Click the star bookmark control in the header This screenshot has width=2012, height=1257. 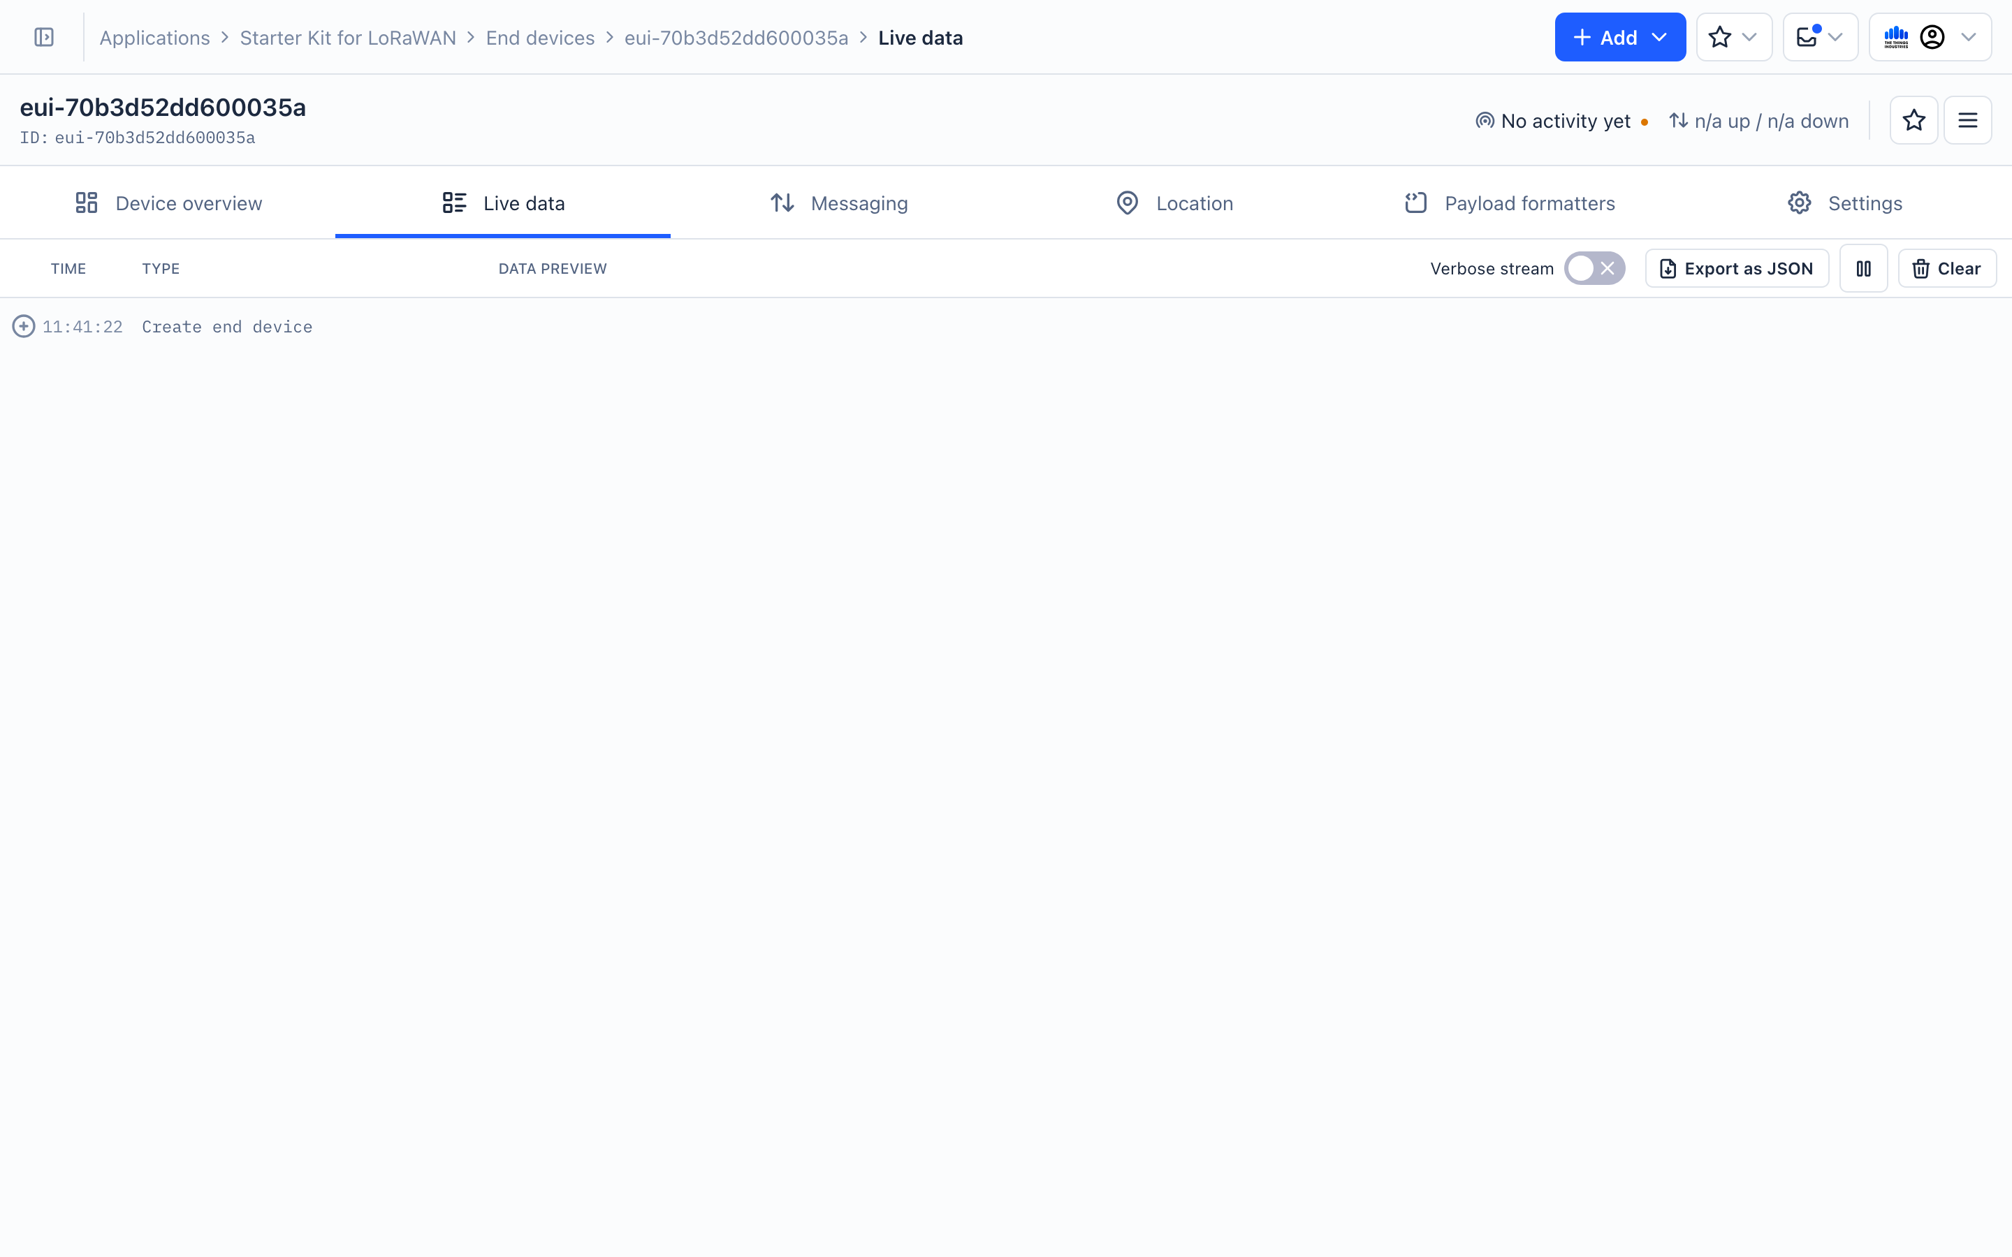tap(1720, 36)
